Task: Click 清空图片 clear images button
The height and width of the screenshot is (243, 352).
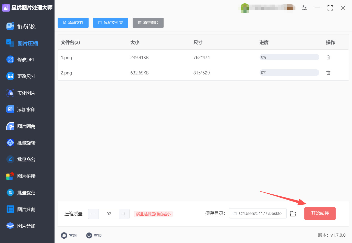Action: pos(148,23)
